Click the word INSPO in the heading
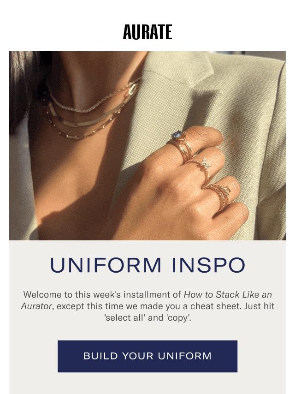Viewport: 295px width, 394px height. point(208,265)
